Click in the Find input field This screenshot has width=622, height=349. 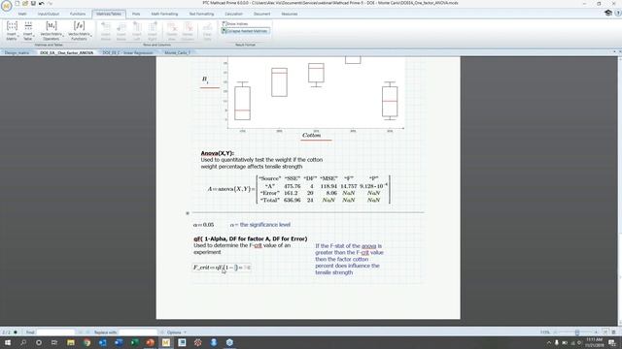[x=55, y=333]
